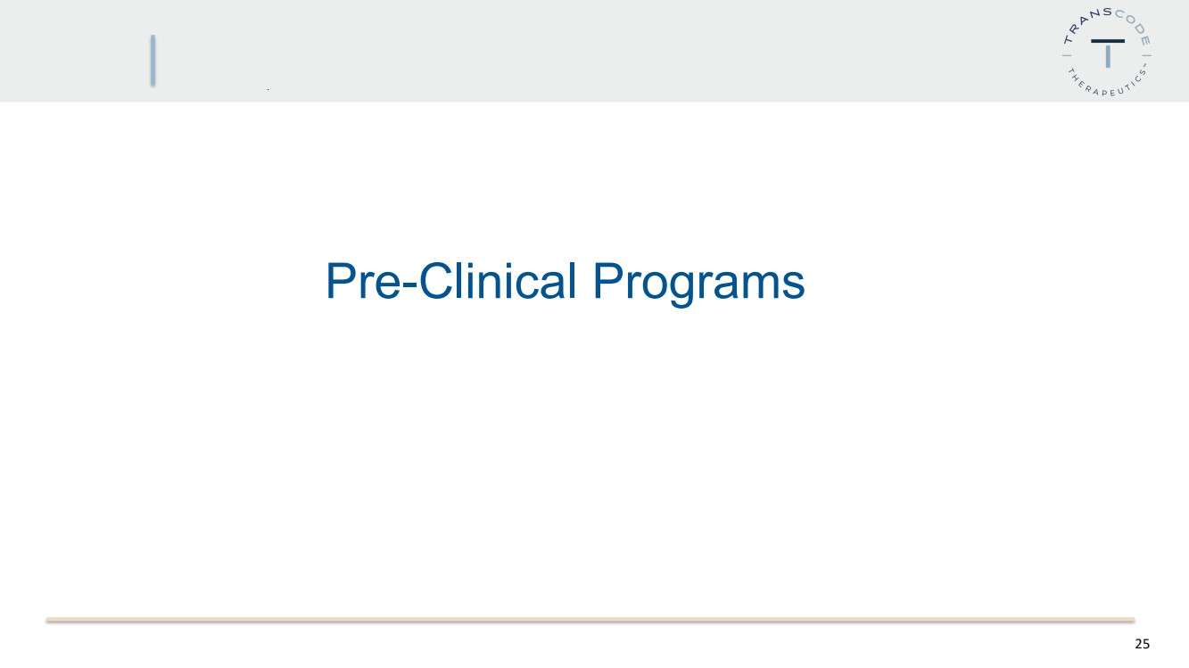
Task: Click the gold horizontal divider line
Action: [590, 619]
